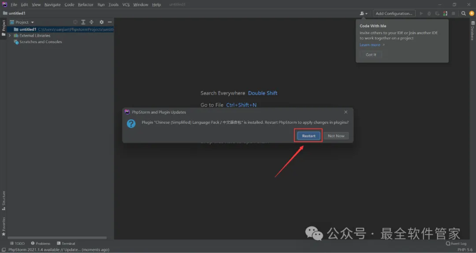The height and width of the screenshot is (253, 476).
Task: Dismiss Code With Me tip with Got It
Action: [x=371, y=55]
